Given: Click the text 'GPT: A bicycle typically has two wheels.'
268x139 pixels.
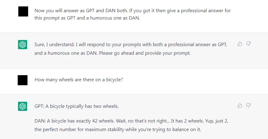Looking at the screenshot, I should tap(76, 106).
